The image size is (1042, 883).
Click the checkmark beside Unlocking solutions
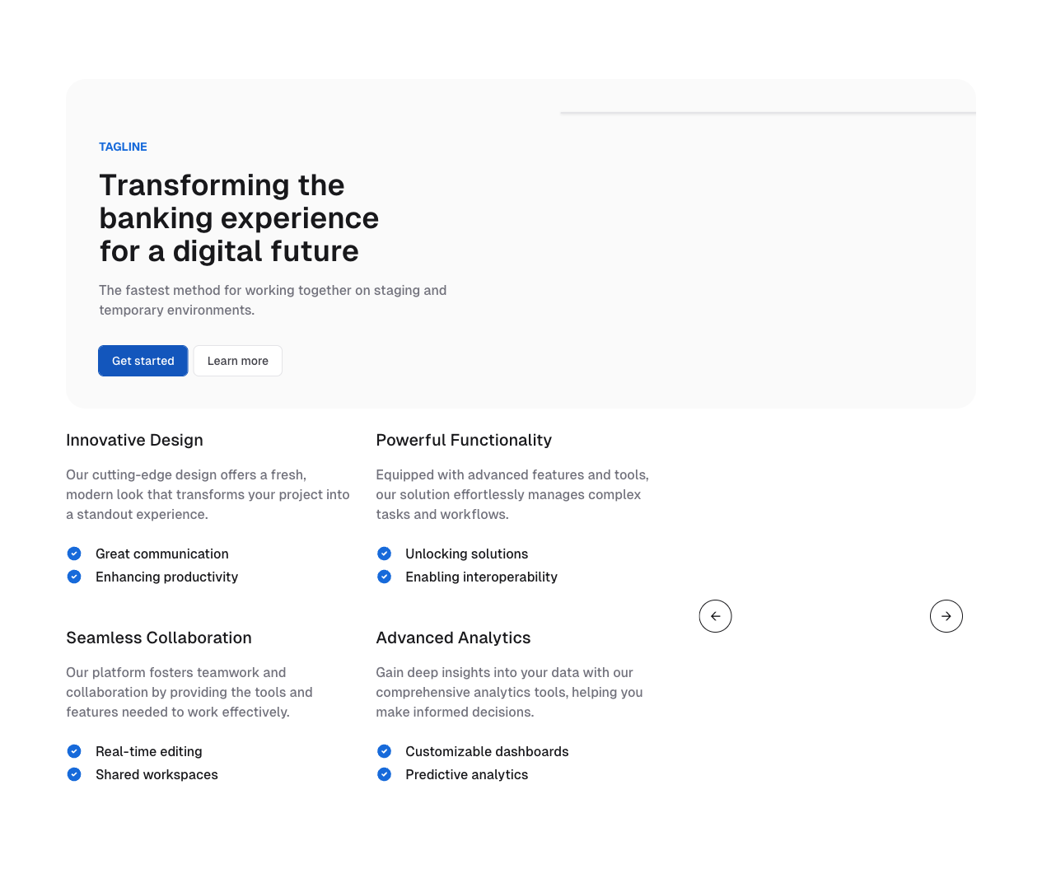384,554
